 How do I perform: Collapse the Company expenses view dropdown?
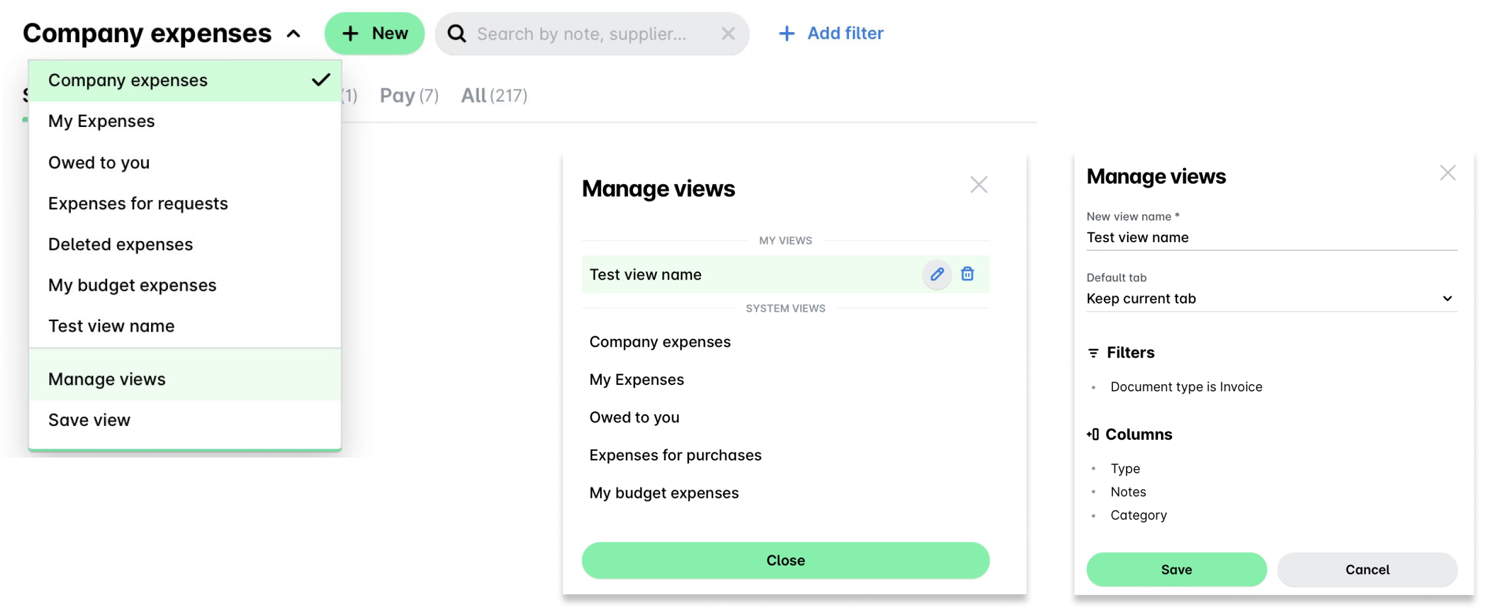click(x=292, y=33)
